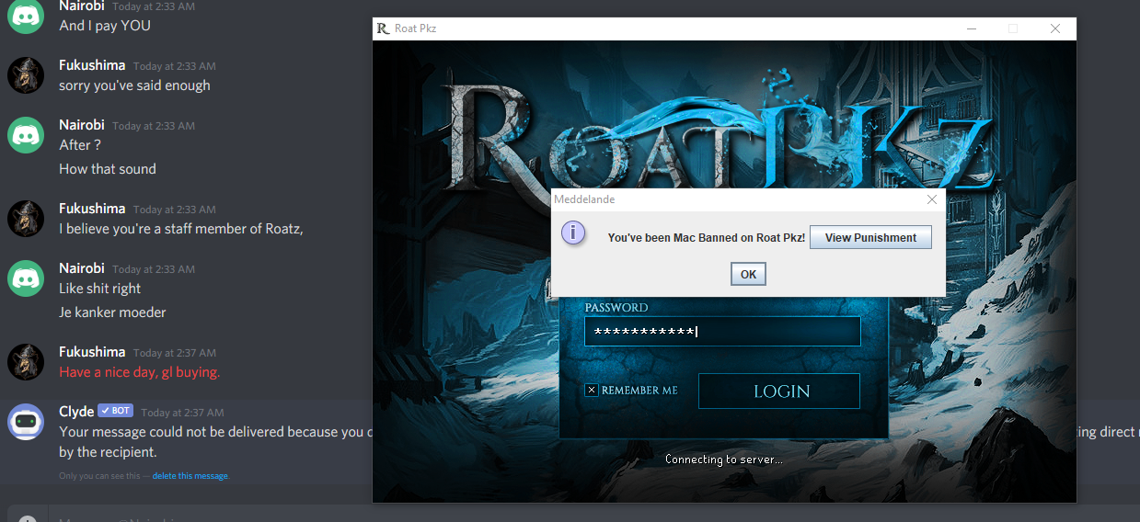Click the Nairobi username above 'Like shit right'
1140x522 pixels.
coord(82,268)
